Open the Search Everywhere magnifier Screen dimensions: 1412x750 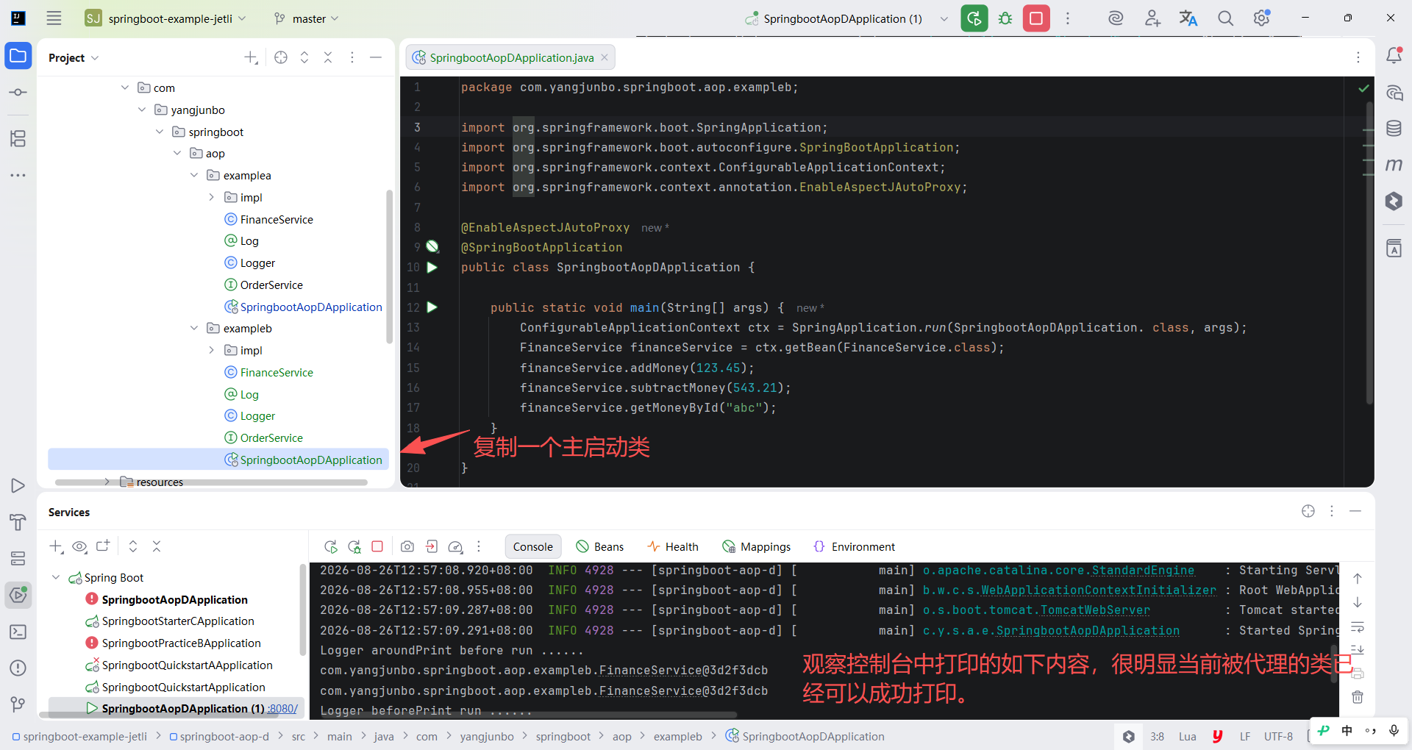(1225, 18)
